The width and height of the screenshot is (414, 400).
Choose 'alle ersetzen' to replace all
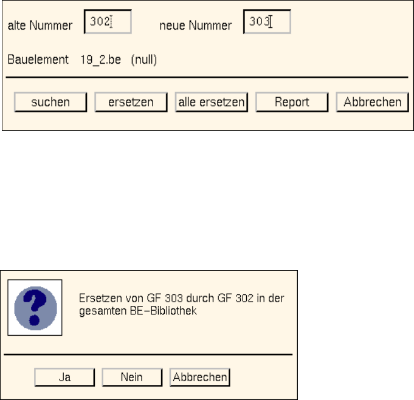point(212,102)
